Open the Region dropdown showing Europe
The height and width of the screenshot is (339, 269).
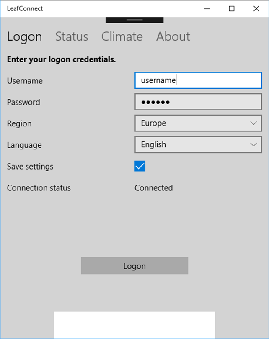tap(198, 123)
